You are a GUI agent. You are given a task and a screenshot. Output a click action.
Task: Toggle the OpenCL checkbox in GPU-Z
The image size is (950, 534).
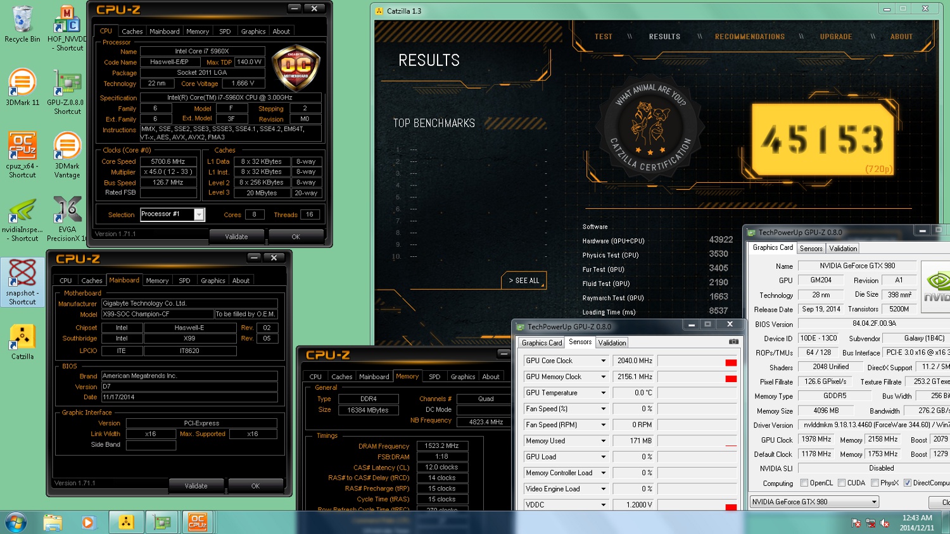pyautogui.click(x=804, y=483)
